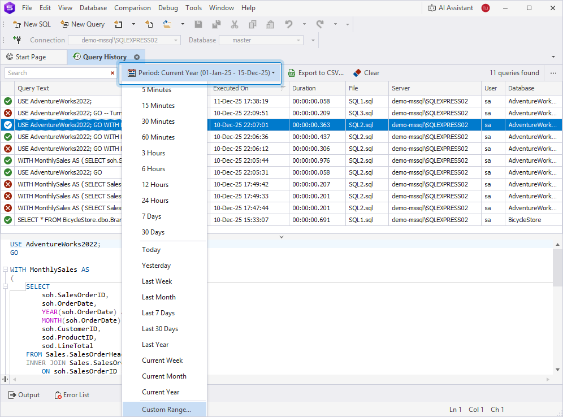
Task: Expand the tab list dropdown arrow at right
Action: 553,57
